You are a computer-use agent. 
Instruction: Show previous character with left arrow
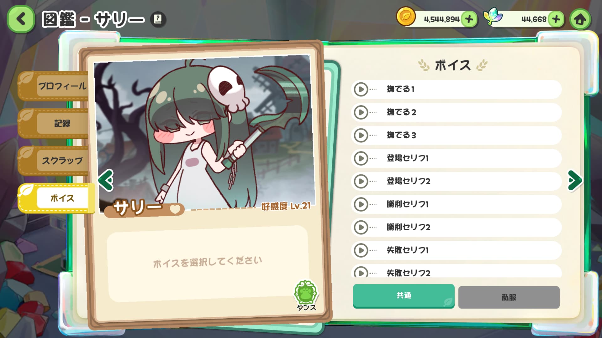point(106,180)
